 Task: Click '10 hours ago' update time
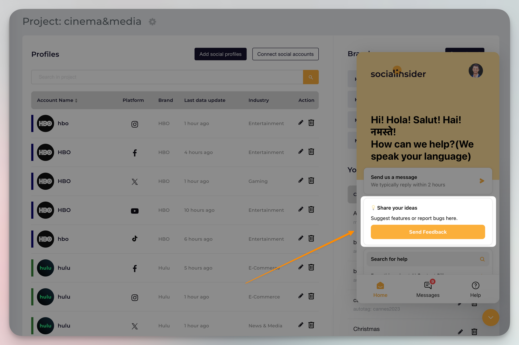click(x=199, y=210)
